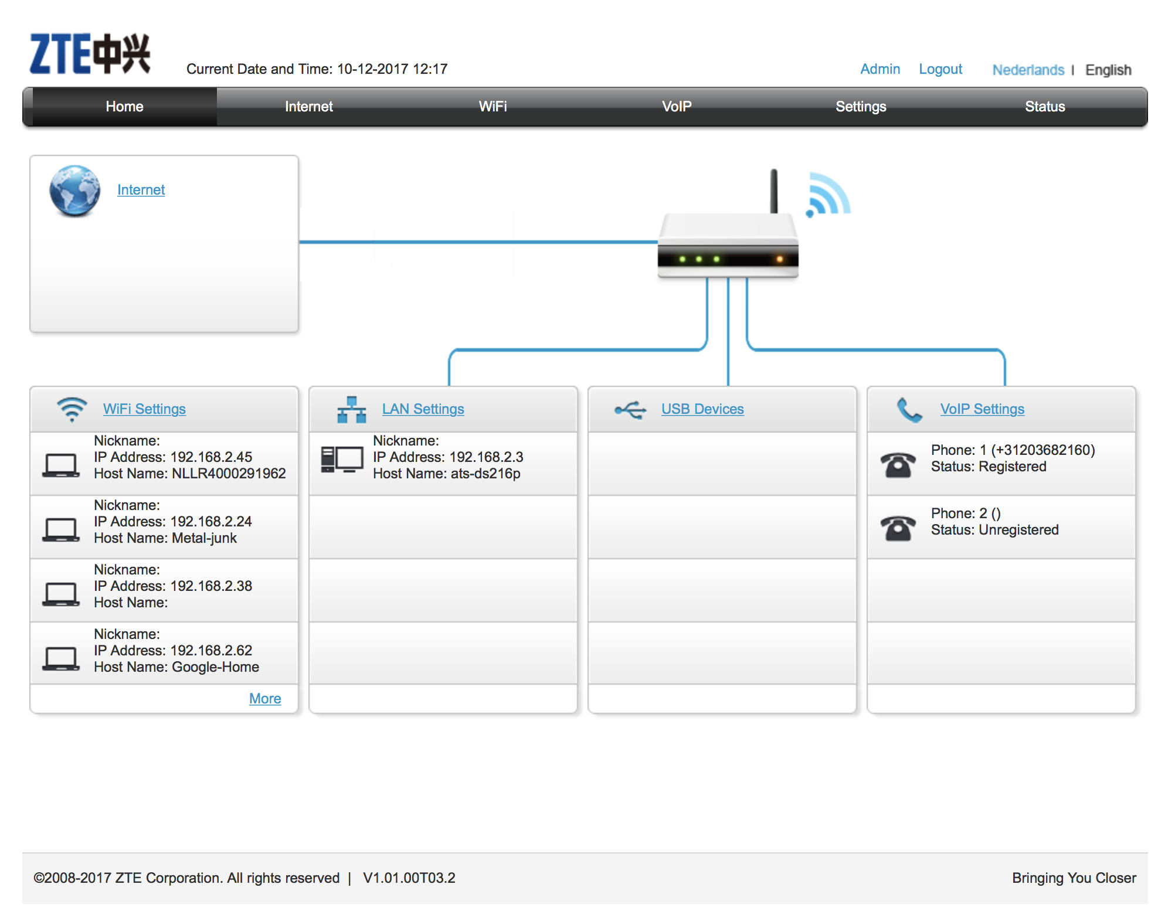Click the Internet globe icon

tap(74, 191)
